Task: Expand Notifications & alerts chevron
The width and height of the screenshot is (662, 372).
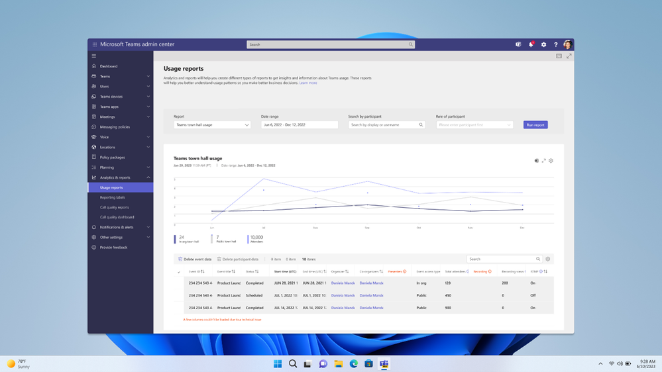Action: [x=148, y=227]
